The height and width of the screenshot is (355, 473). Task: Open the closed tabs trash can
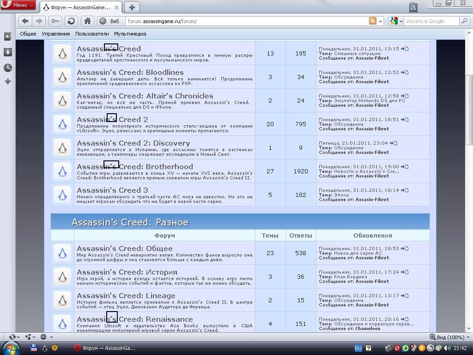click(x=413, y=7)
